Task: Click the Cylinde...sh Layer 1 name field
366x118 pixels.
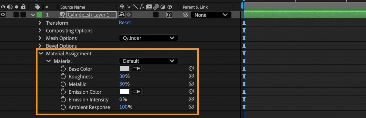Action: 91,15
